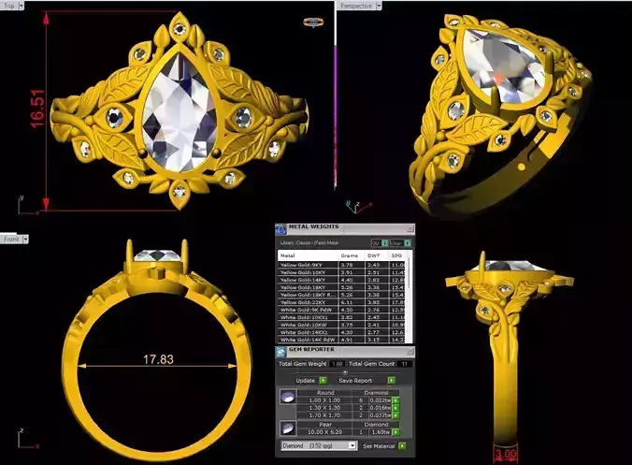Image resolution: width=632 pixels, height=465 pixels.
Task: Select the White Gold:10KW row
Action: (343, 325)
